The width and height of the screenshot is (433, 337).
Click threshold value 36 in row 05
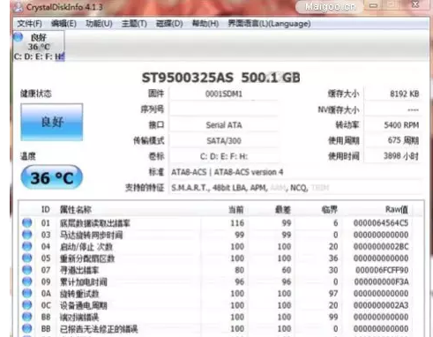(332, 258)
